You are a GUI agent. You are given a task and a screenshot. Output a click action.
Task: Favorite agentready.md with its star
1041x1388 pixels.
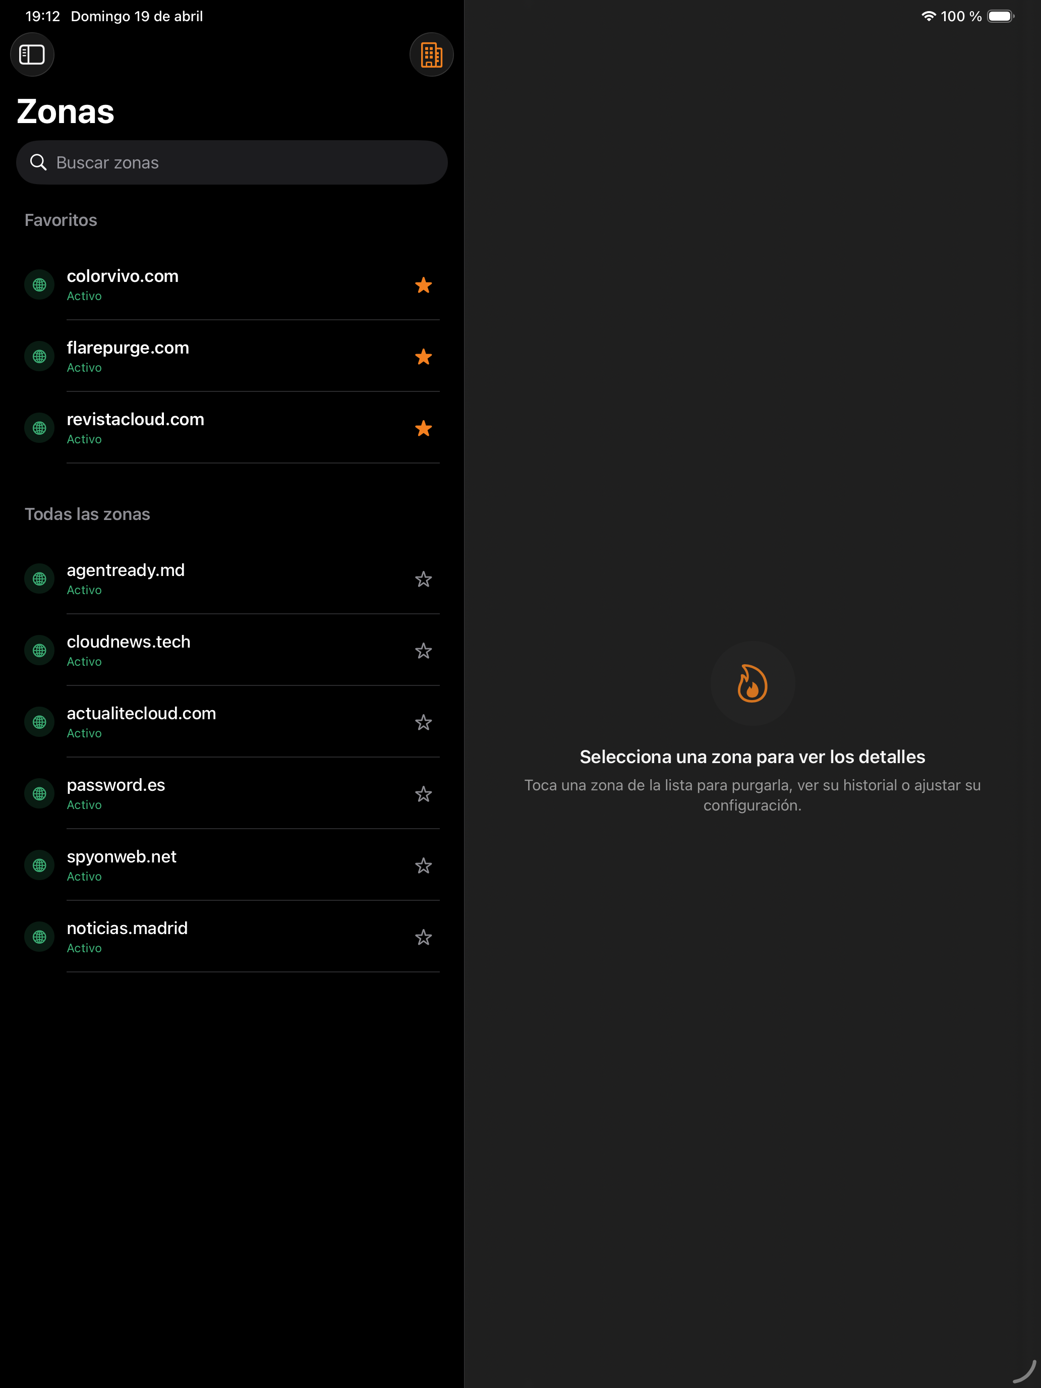coord(424,579)
